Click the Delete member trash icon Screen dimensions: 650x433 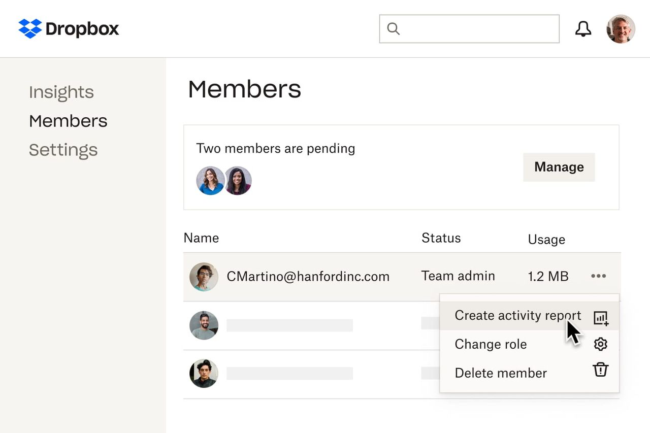tap(600, 371)
